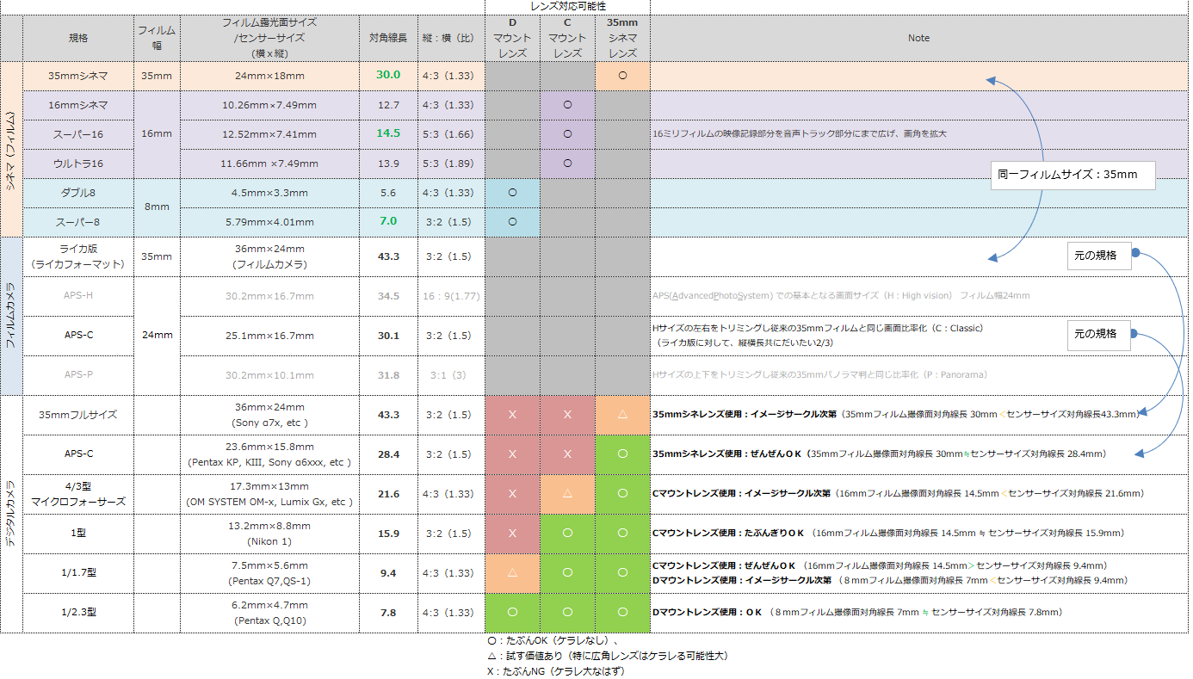Click the ライカ版 (ライカフォーマット) label cell
Screen dimensions: 1193x679
[78, 256]
